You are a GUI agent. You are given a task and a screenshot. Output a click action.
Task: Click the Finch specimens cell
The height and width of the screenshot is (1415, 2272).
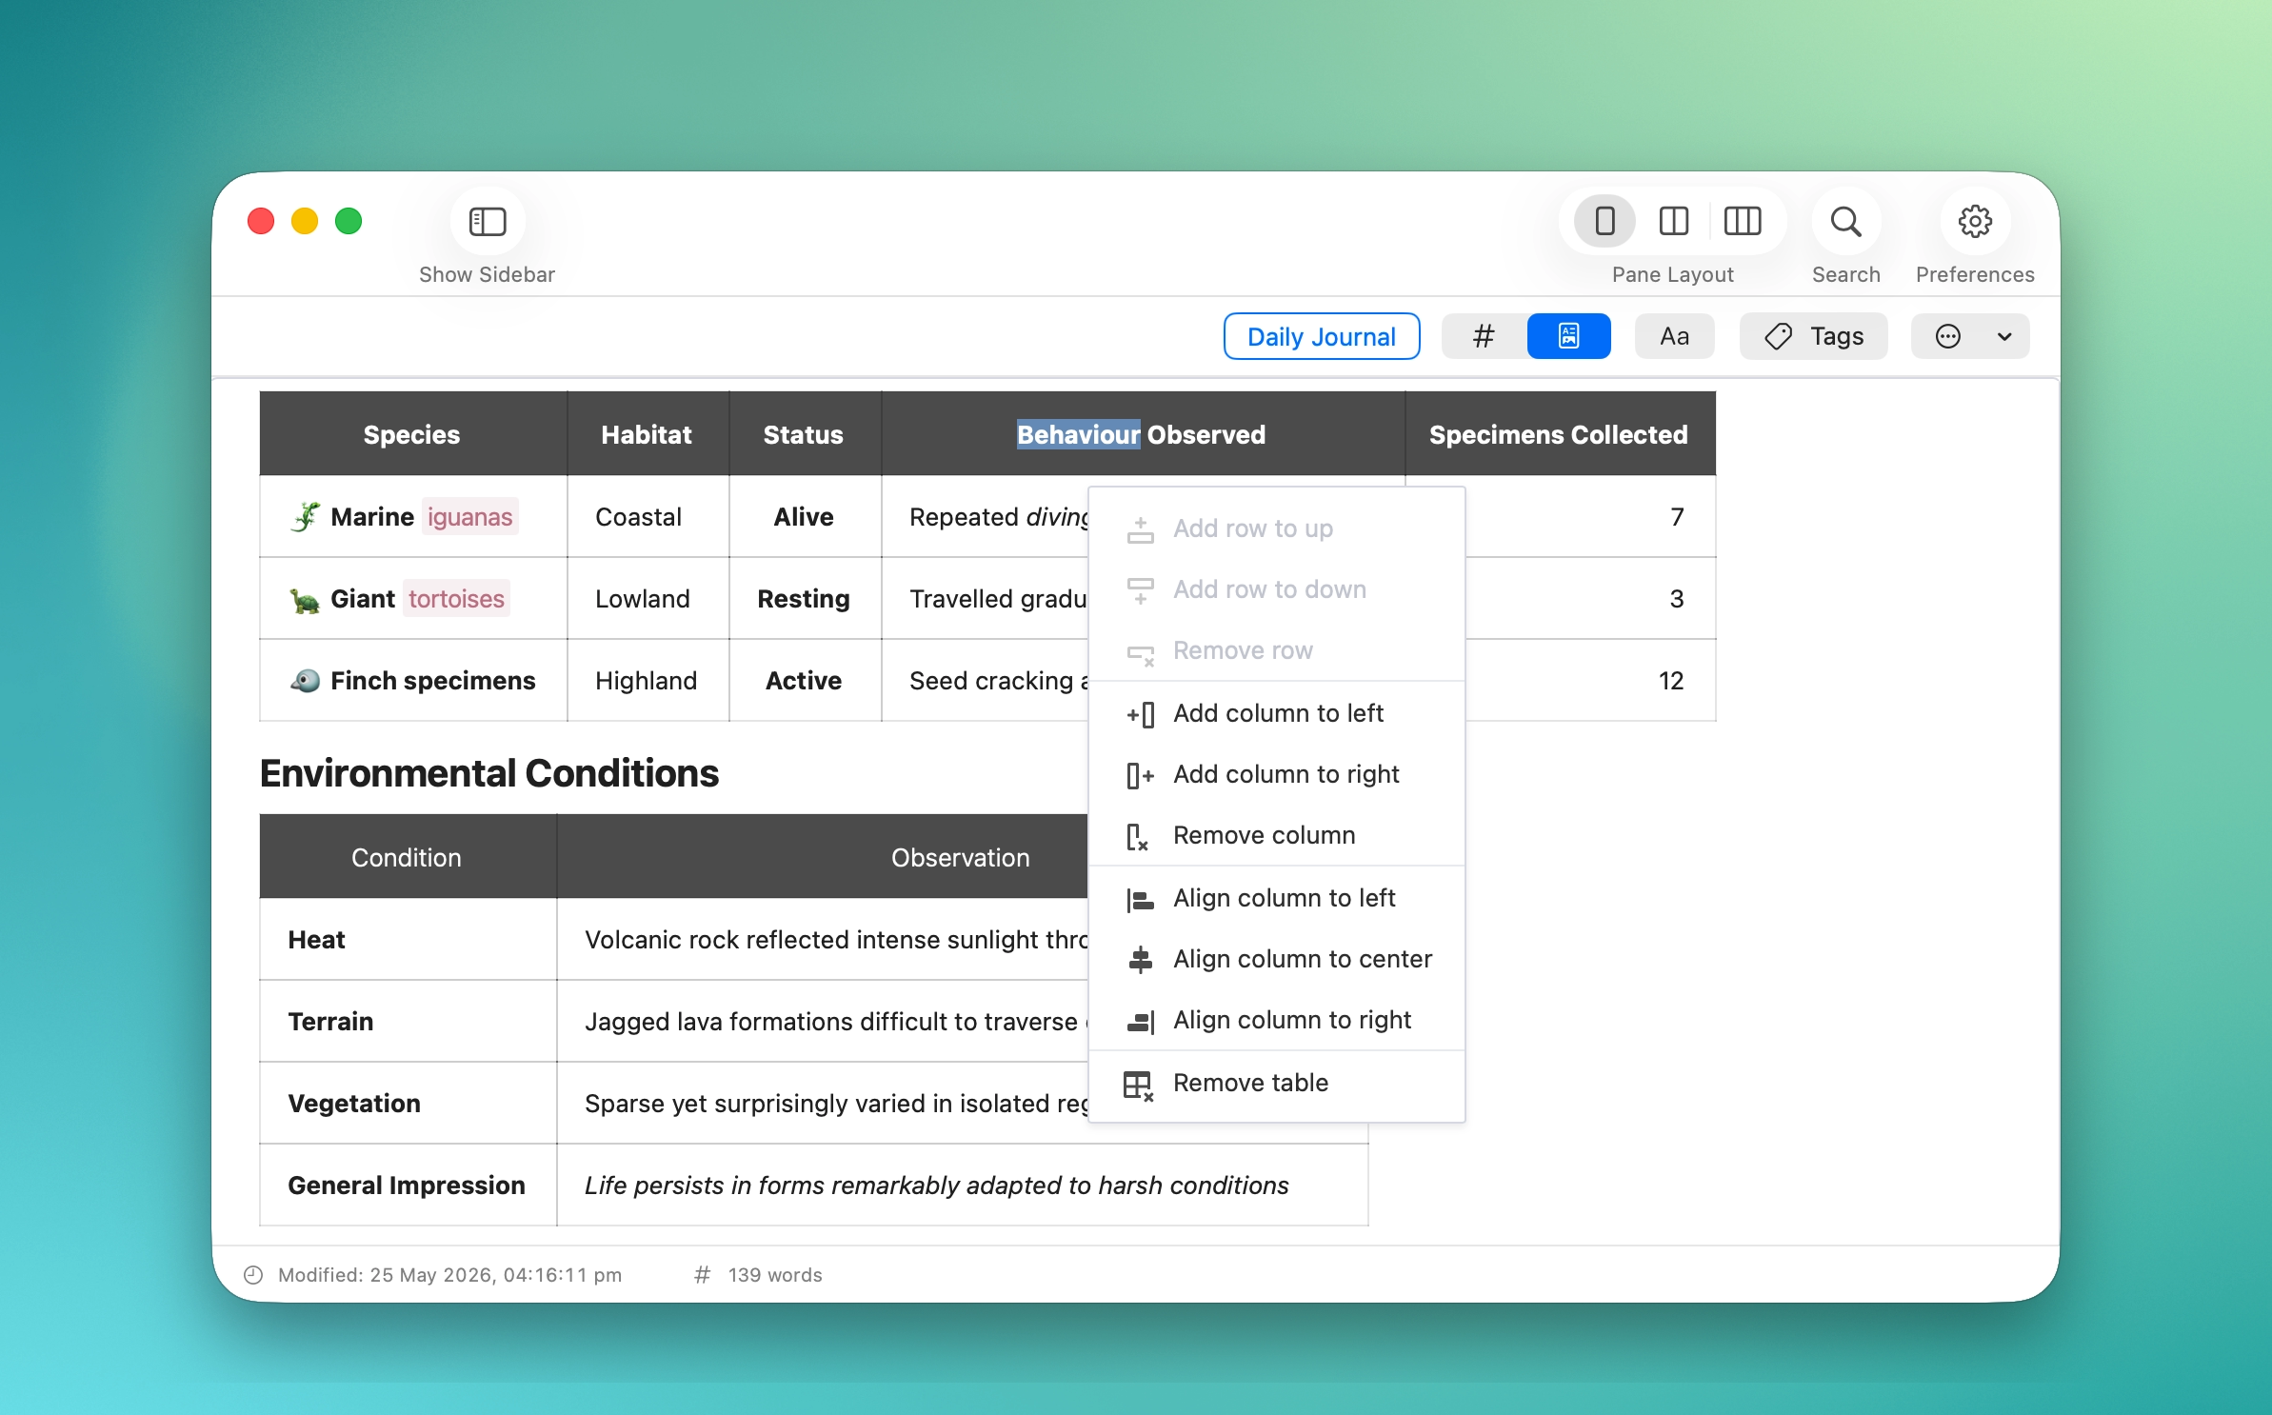(412, 681)
